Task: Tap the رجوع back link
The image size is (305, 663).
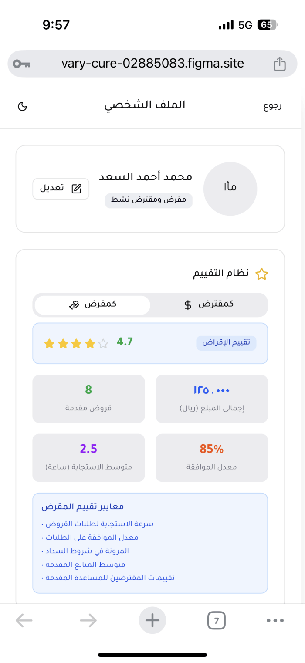Action: click(x=273, y=106)
